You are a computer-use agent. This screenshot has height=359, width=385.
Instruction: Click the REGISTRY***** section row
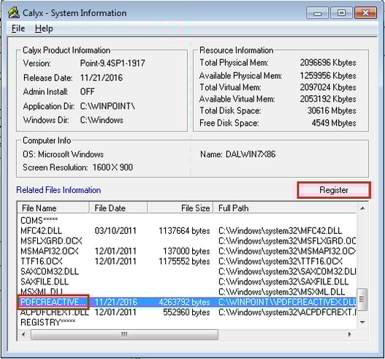tap(186, 322)
